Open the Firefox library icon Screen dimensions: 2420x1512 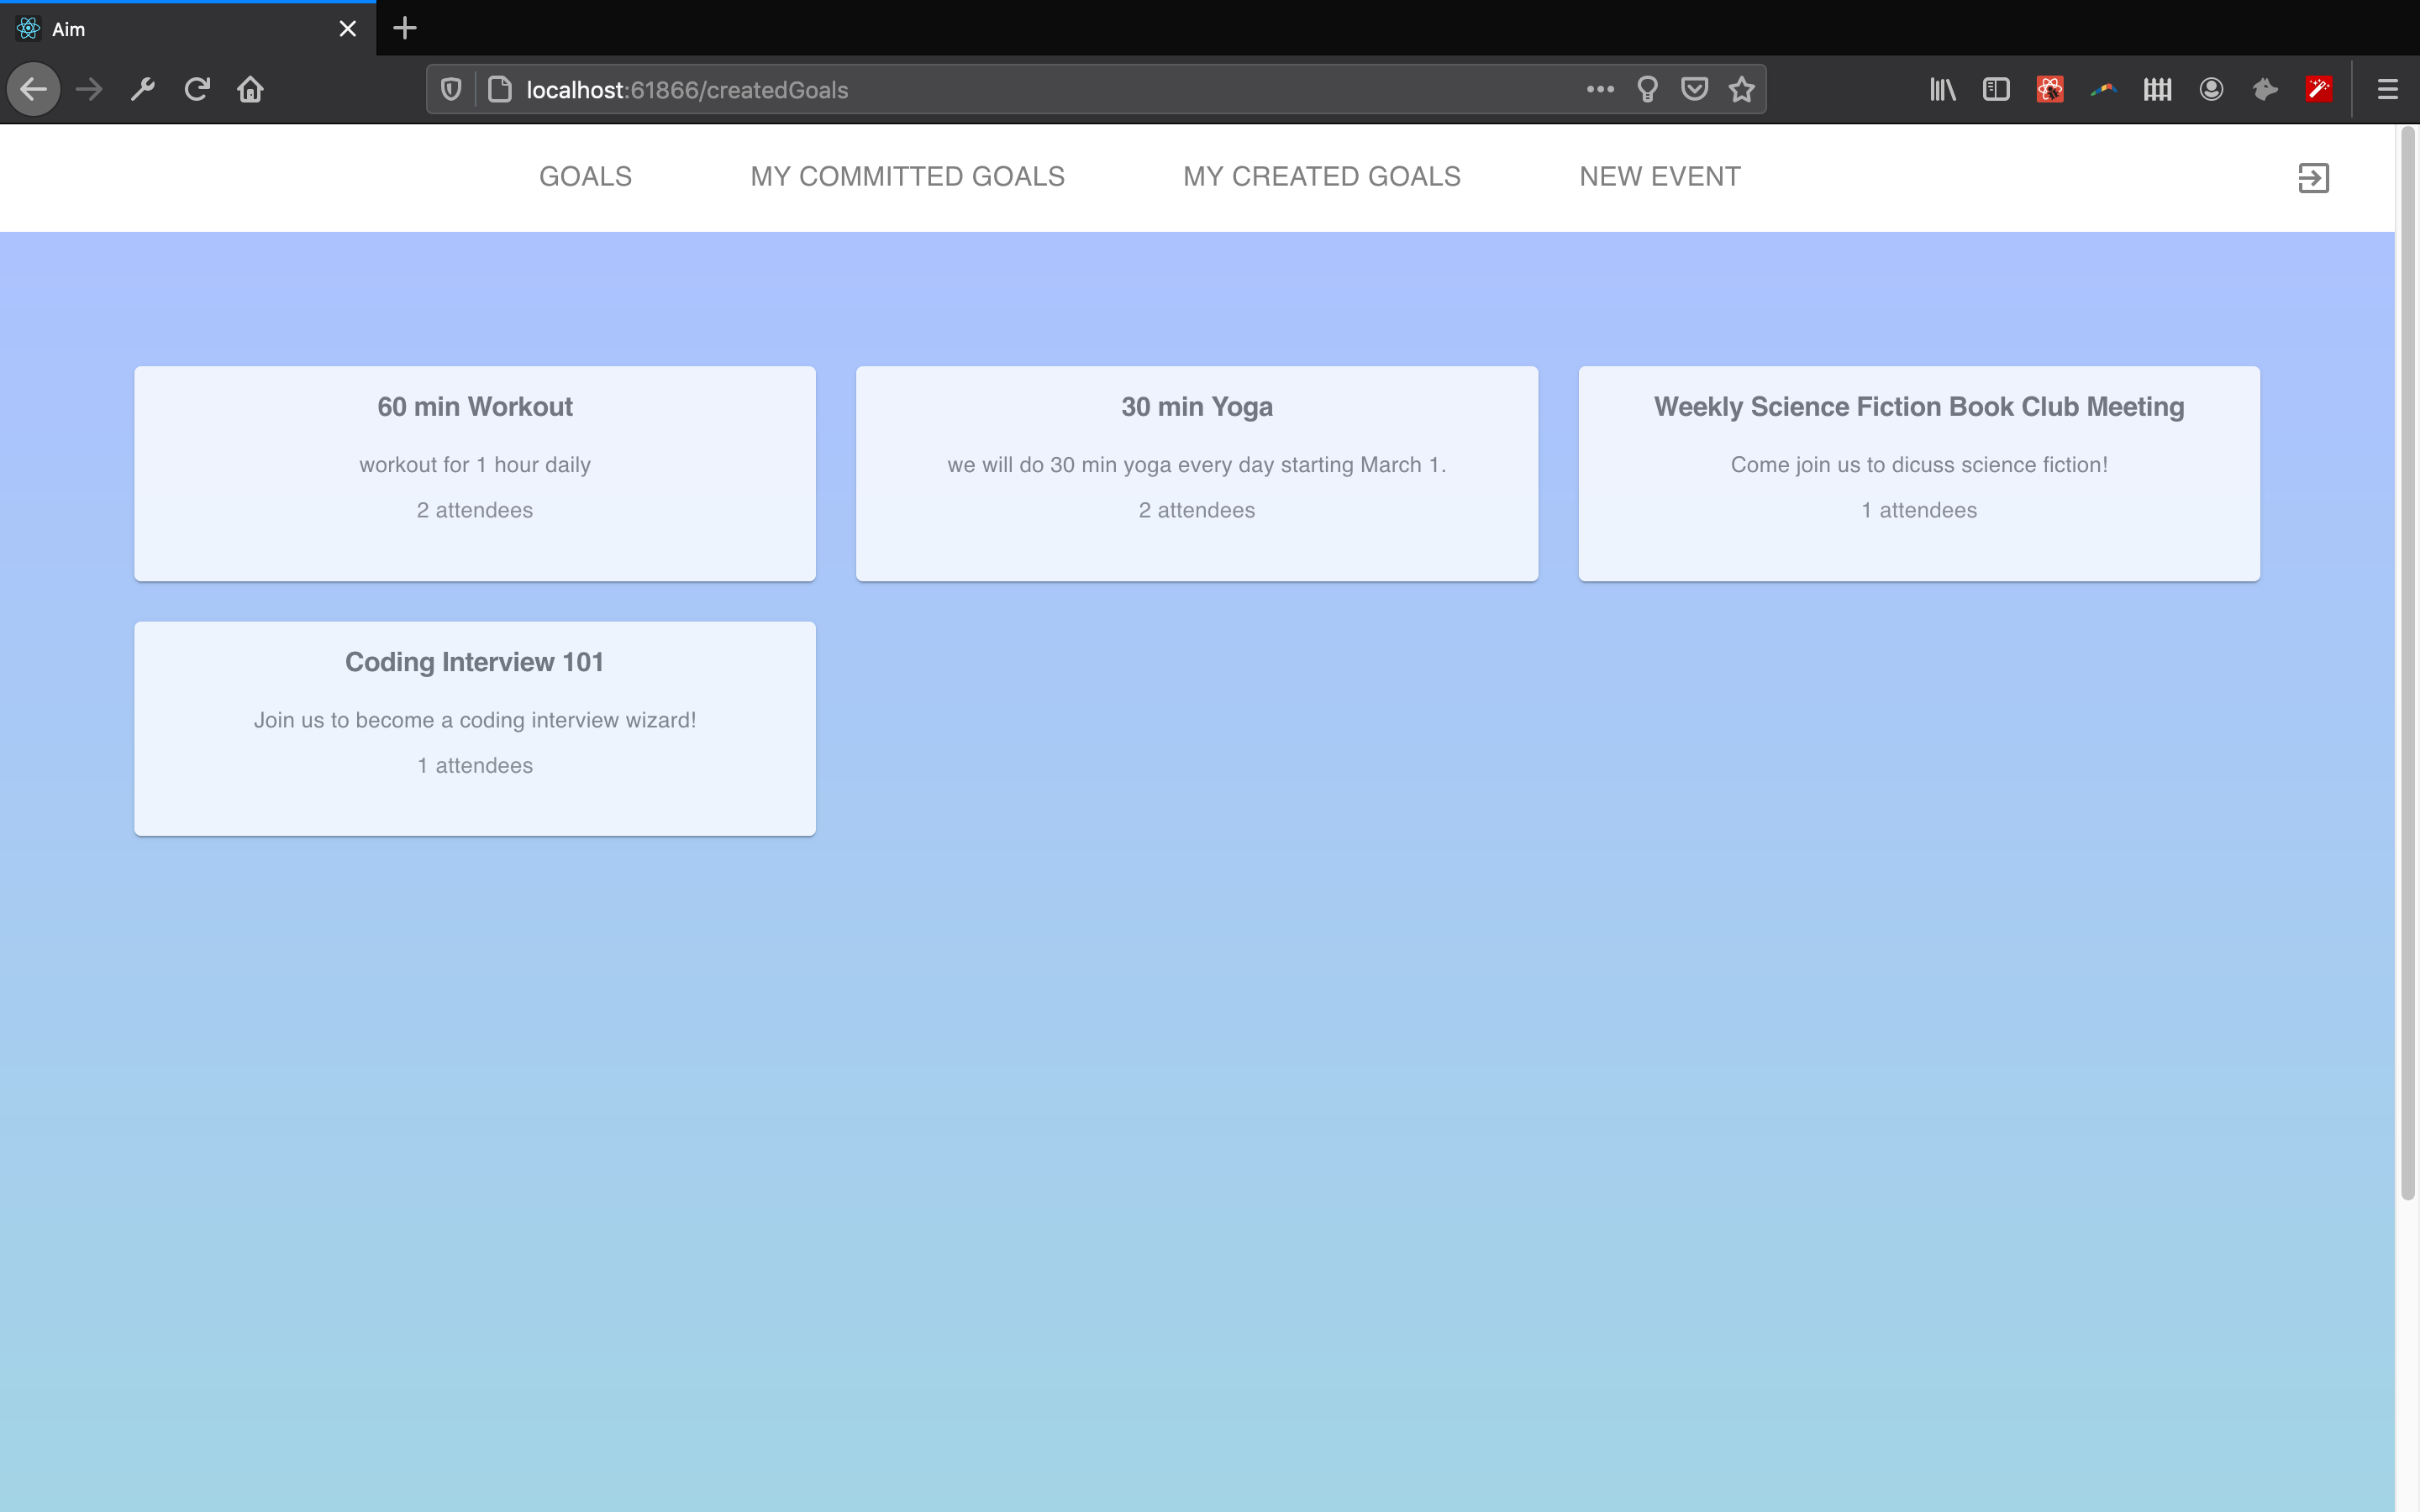tap(1942, 90)
